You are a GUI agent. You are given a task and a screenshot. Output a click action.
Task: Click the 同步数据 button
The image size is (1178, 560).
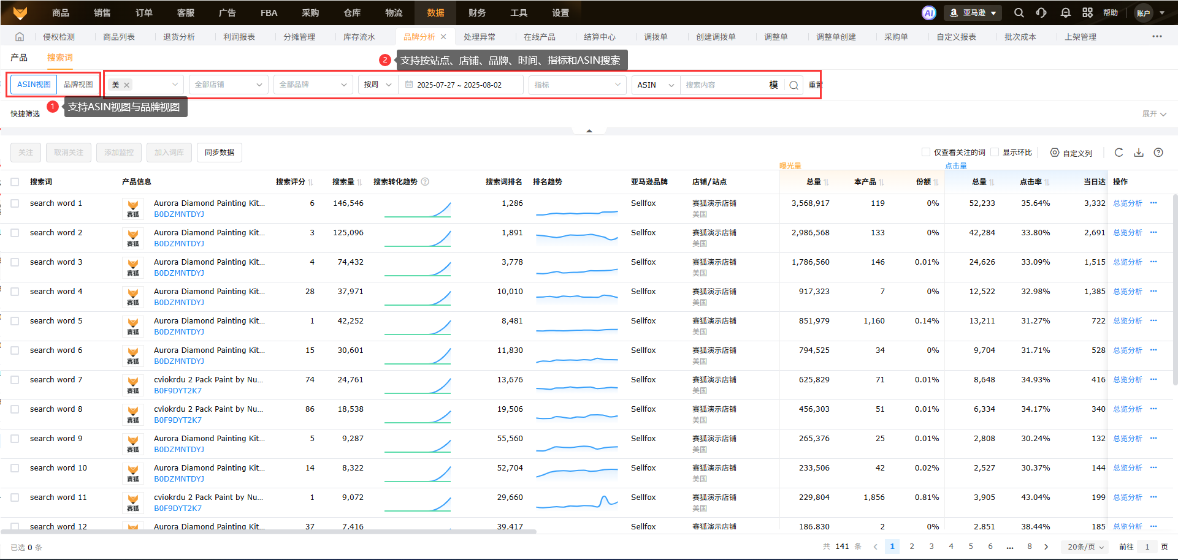pyautogui.click(x=220, y=153)
